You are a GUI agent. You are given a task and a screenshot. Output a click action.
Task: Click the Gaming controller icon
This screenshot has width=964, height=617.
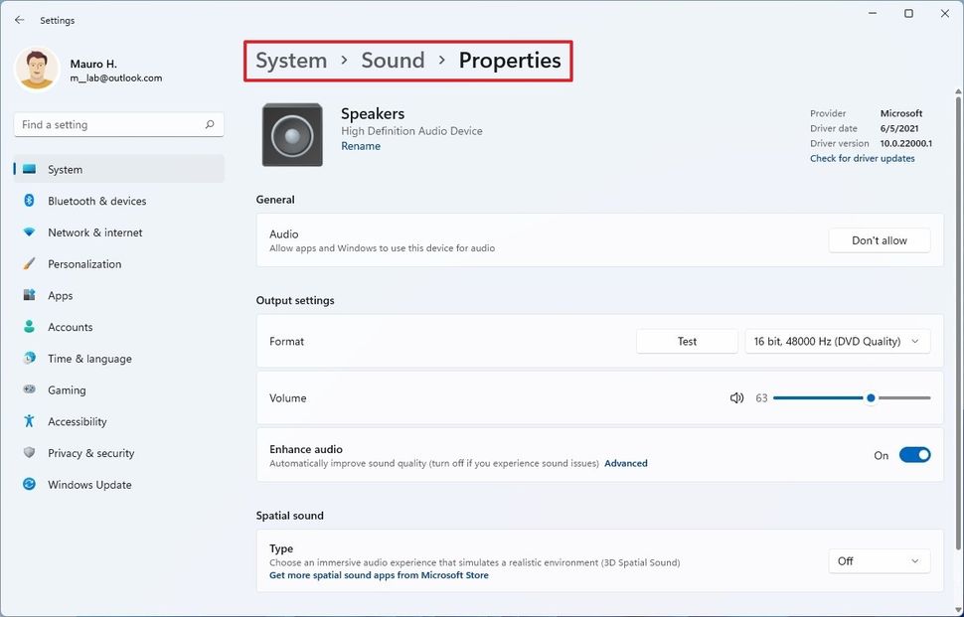[29, 390]
